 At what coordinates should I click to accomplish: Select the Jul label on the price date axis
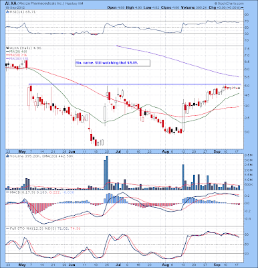pyautogui.click(x=118, y=151)
